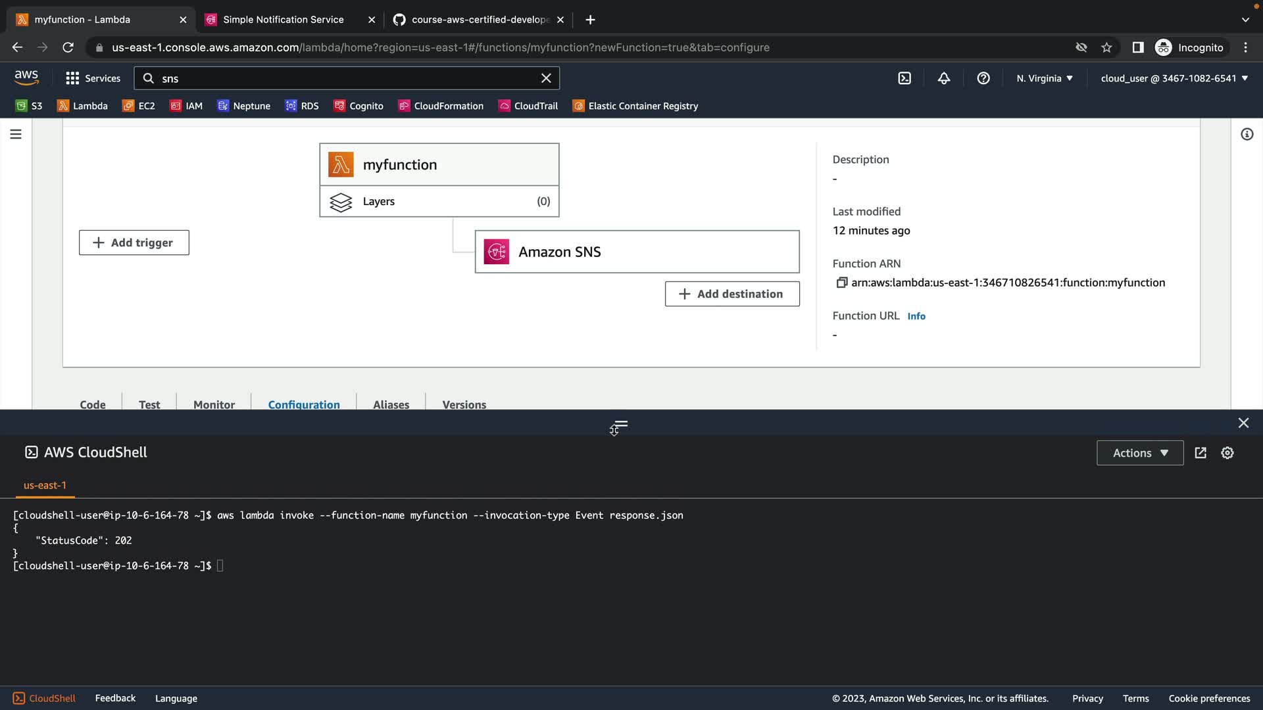Open CloudShell in new browser tab icon

(1201, 453)
